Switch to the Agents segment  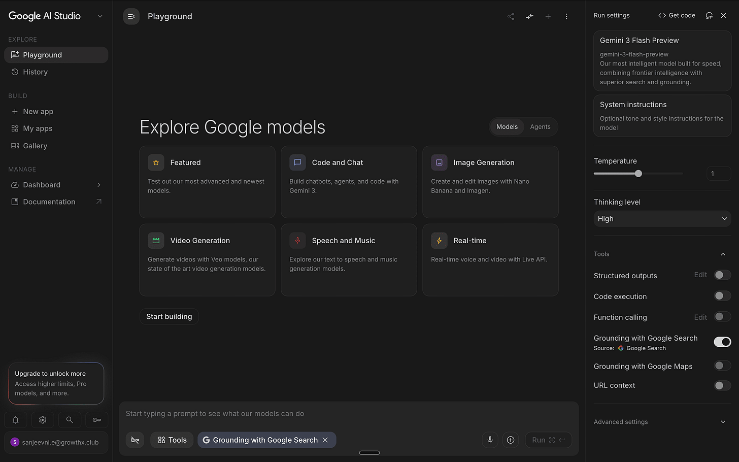540,127
